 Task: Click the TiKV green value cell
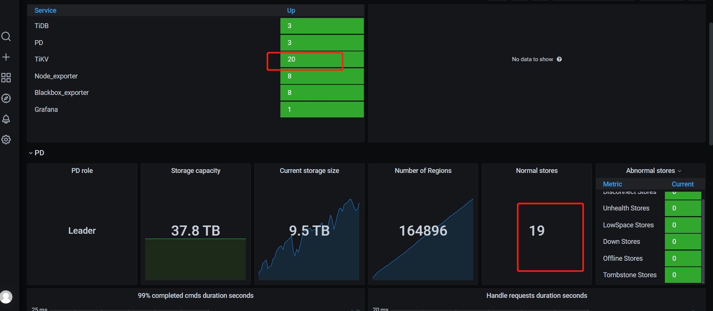click(x=322, y=59)
